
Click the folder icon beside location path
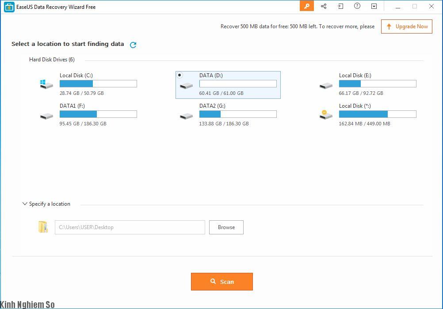pyautogui.click(x=43, y=227)
